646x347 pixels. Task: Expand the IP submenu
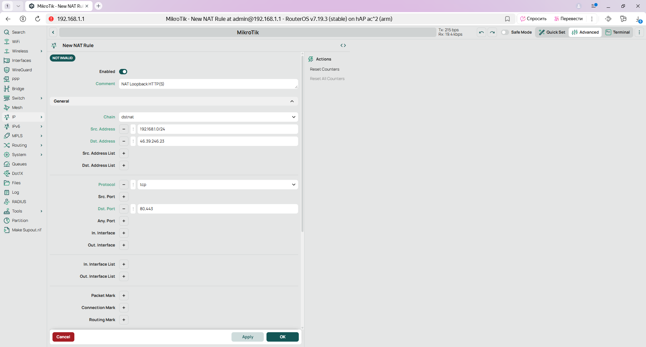point(41,117)
